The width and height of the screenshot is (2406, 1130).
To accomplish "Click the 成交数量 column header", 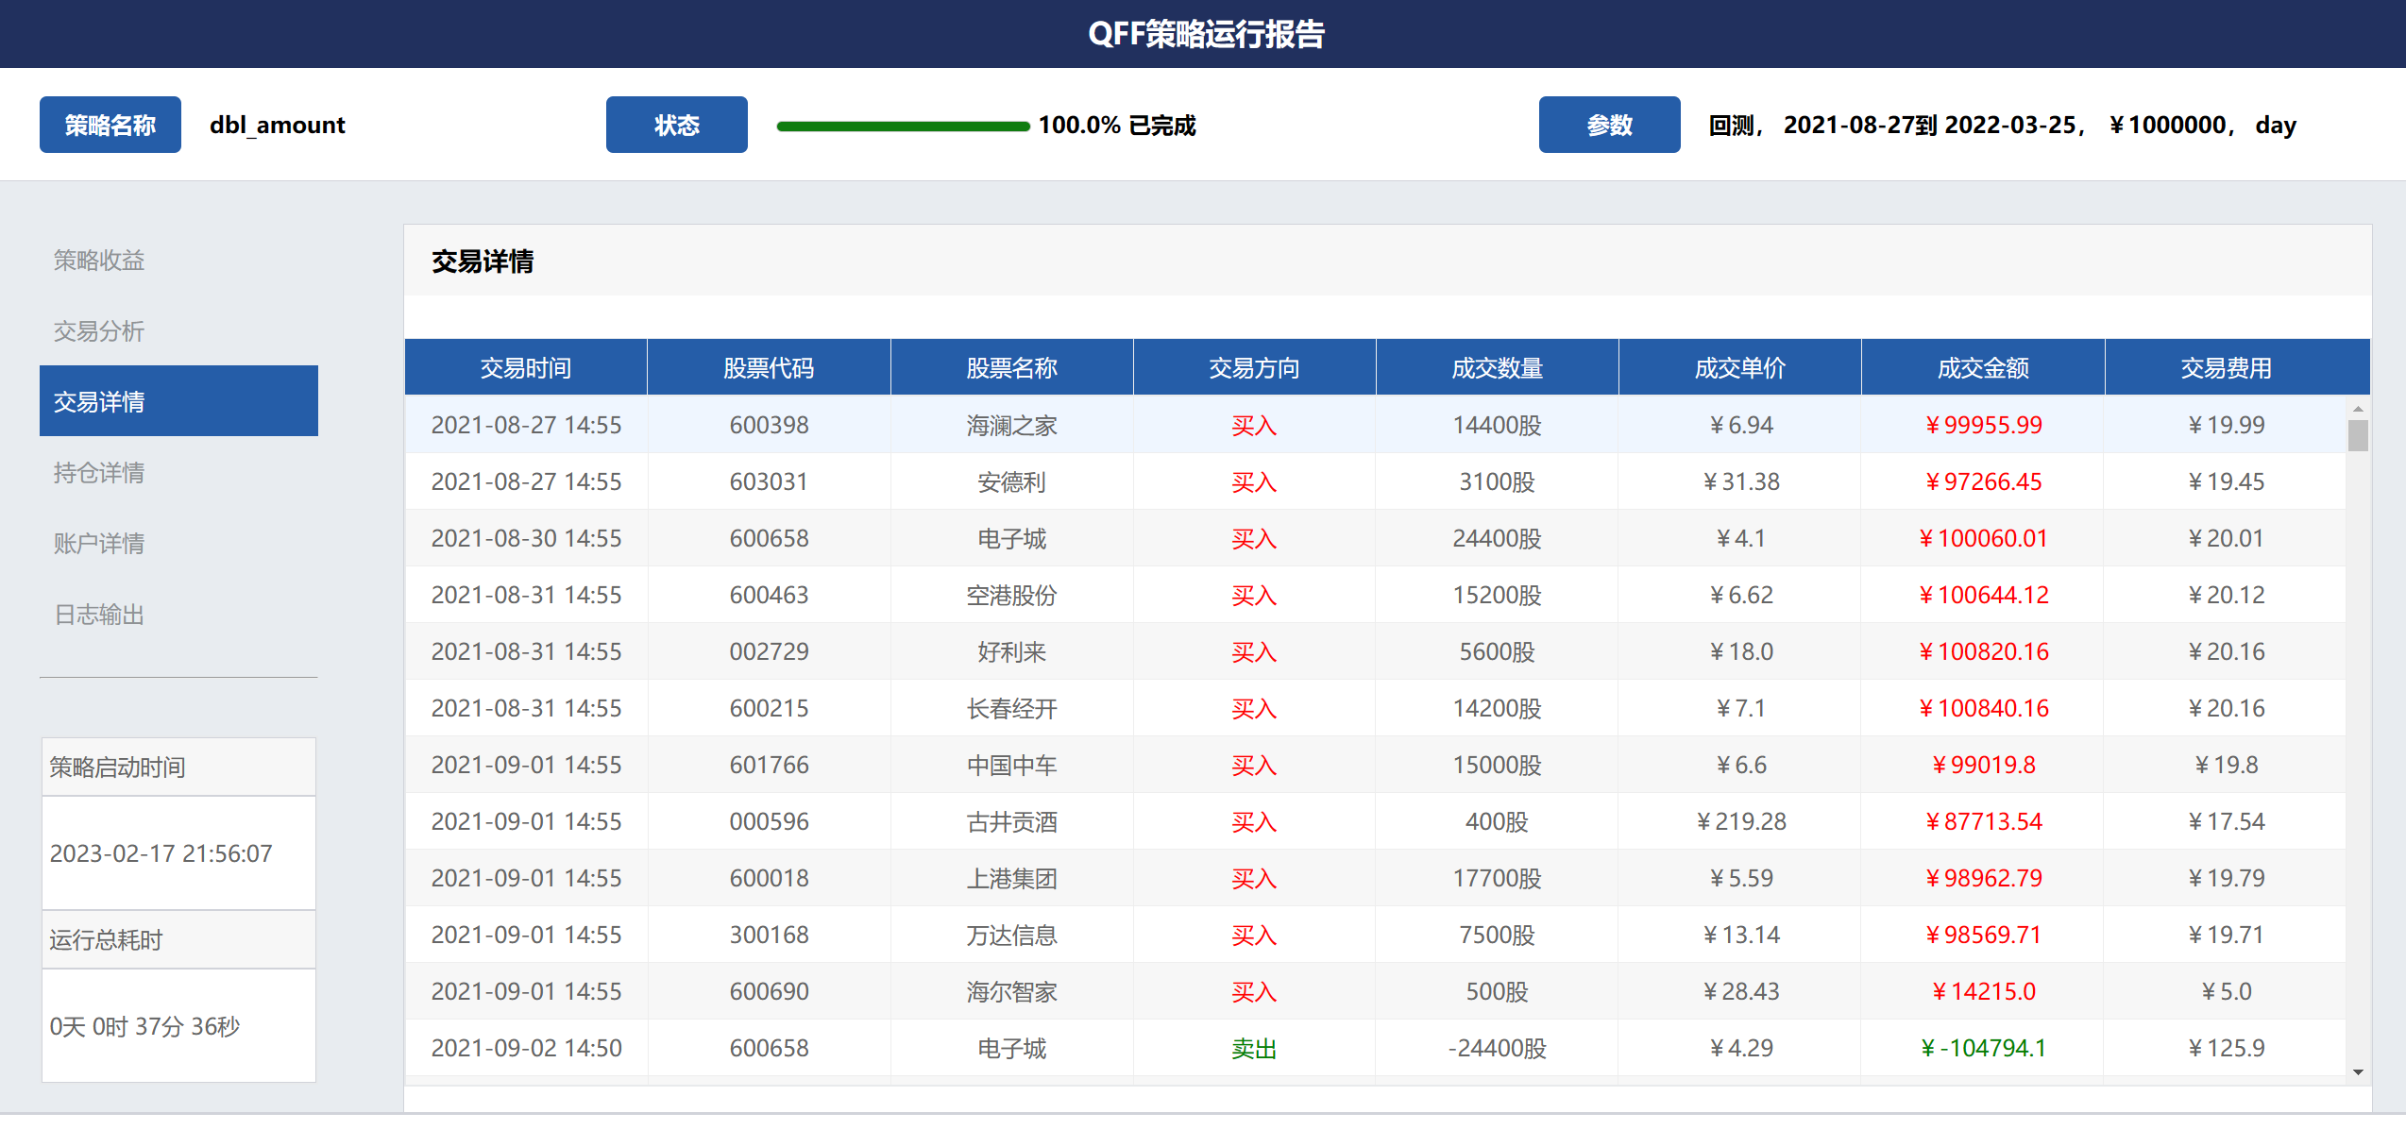I will [1498, 367].
